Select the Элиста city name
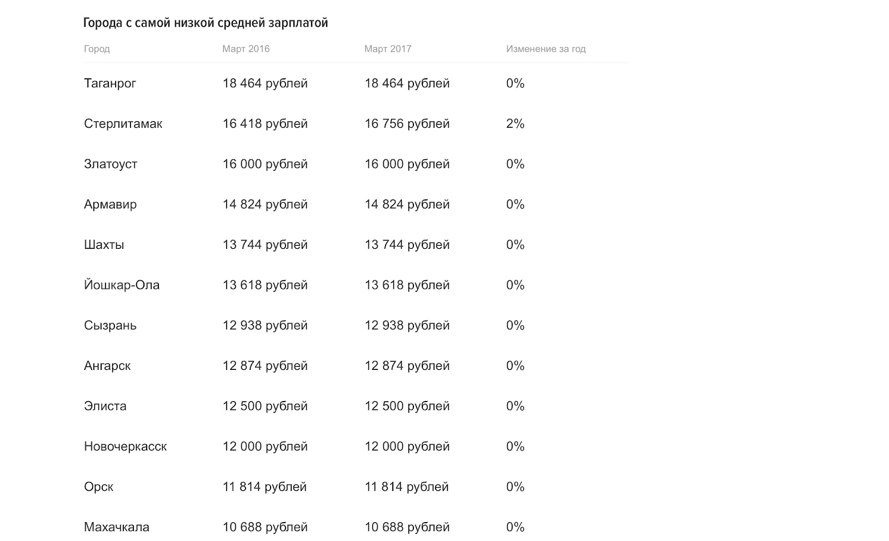Screen dimensions: 889x541 [x=105, y=406]
